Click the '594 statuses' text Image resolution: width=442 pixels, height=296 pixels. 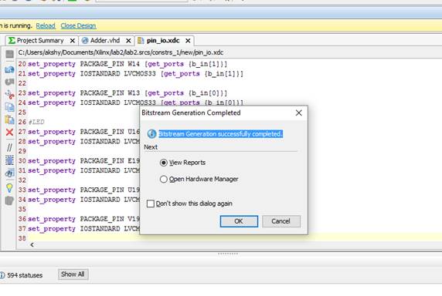[25, 275]
